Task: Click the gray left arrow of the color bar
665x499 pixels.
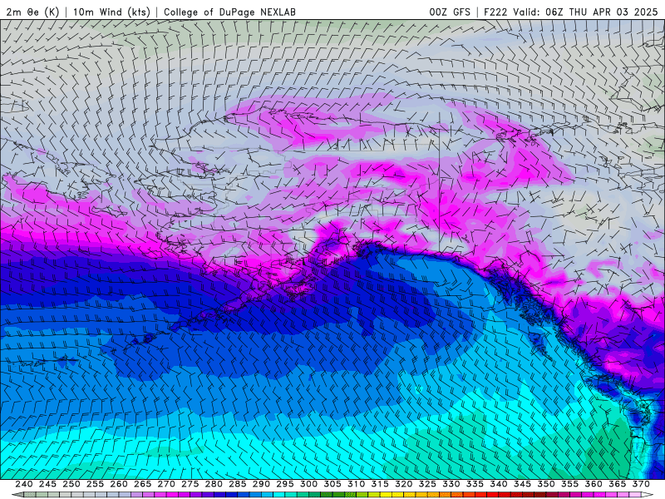Action: tap(17, 495)
